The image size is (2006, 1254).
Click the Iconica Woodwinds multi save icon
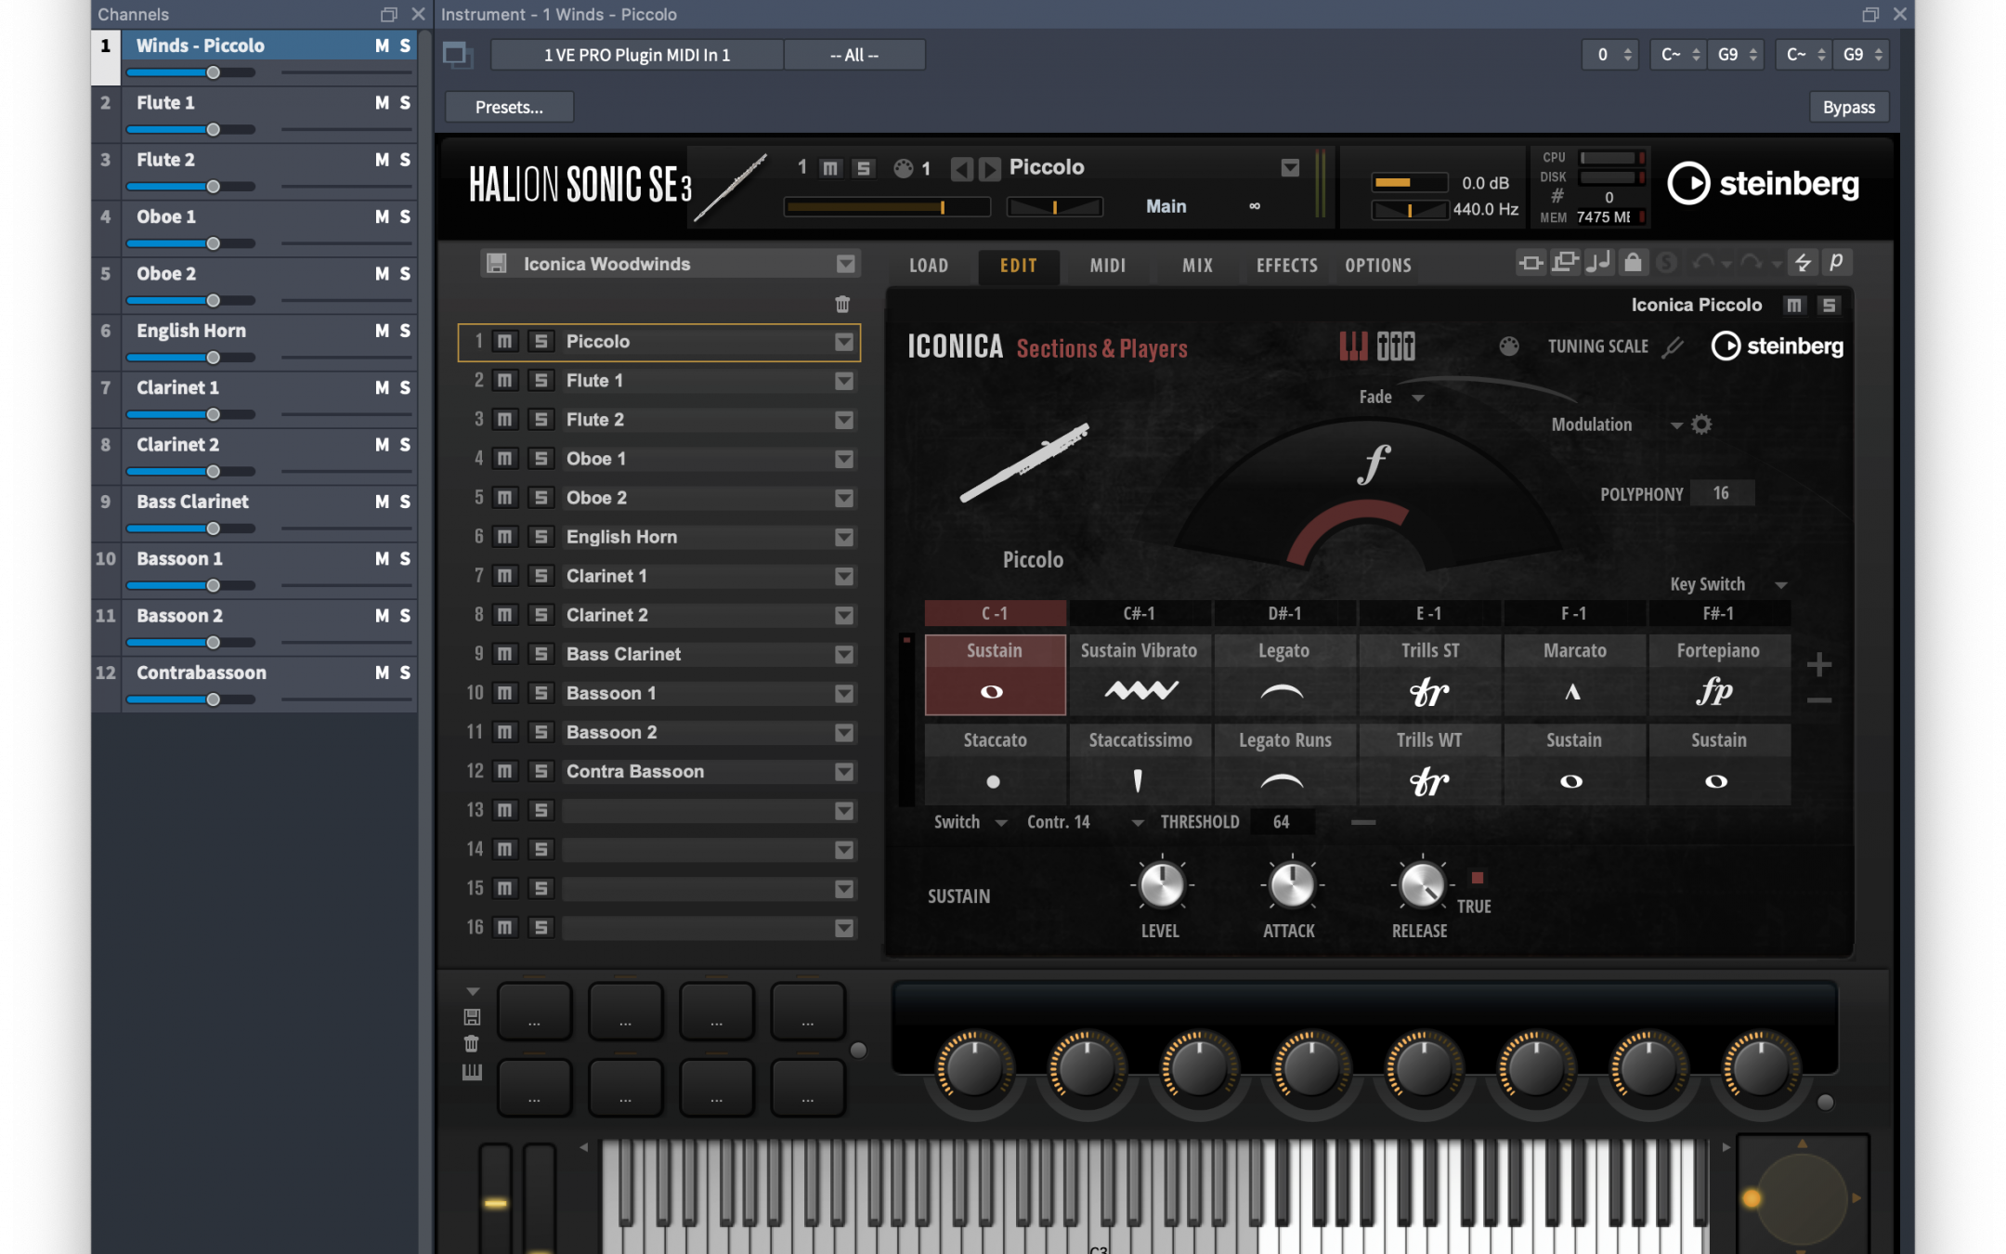point(497,264)
